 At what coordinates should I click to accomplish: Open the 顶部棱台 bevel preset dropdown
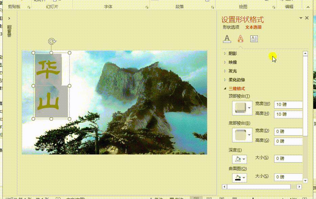pos(242,108)
